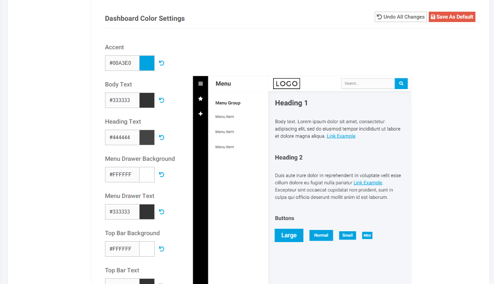Image resolution: width=494 pixels, height=284 pixels.
Task: Reset the Heading Text color
Action: [162, 137]
